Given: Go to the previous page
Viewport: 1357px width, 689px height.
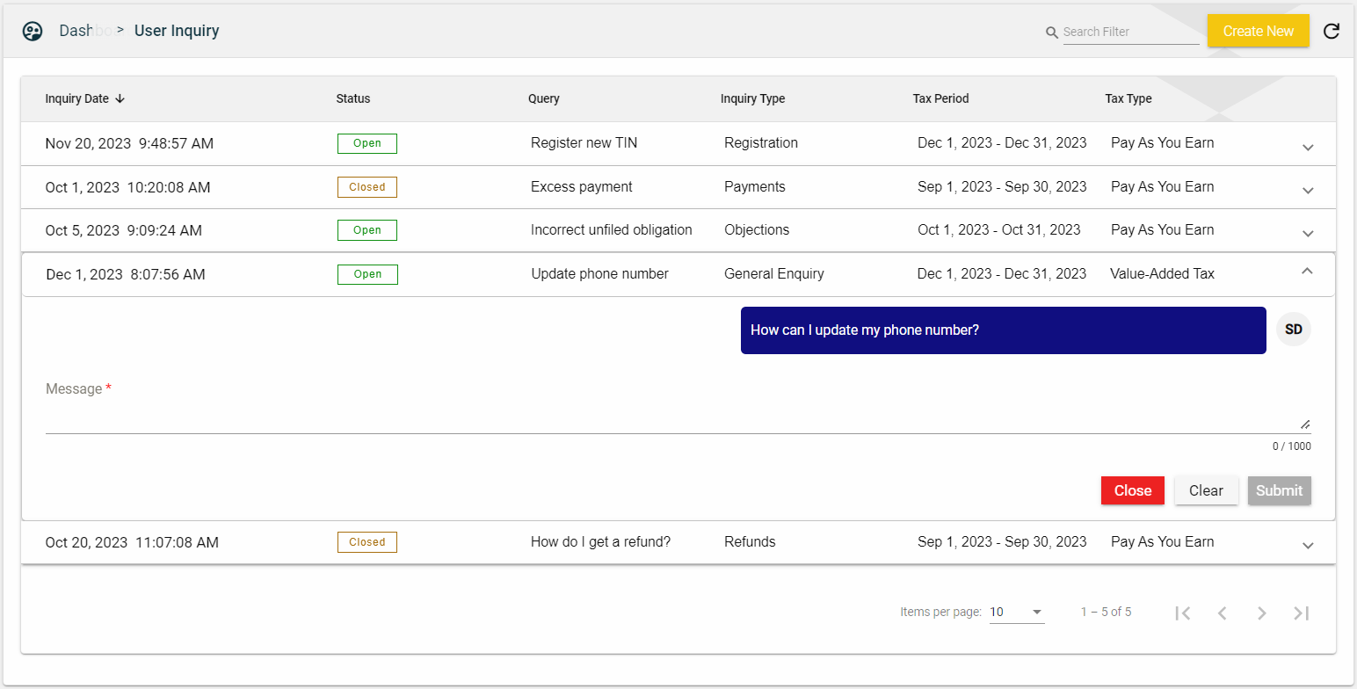Looking at the screenshot, I should pyautogui.click(x=1222, y=613).
